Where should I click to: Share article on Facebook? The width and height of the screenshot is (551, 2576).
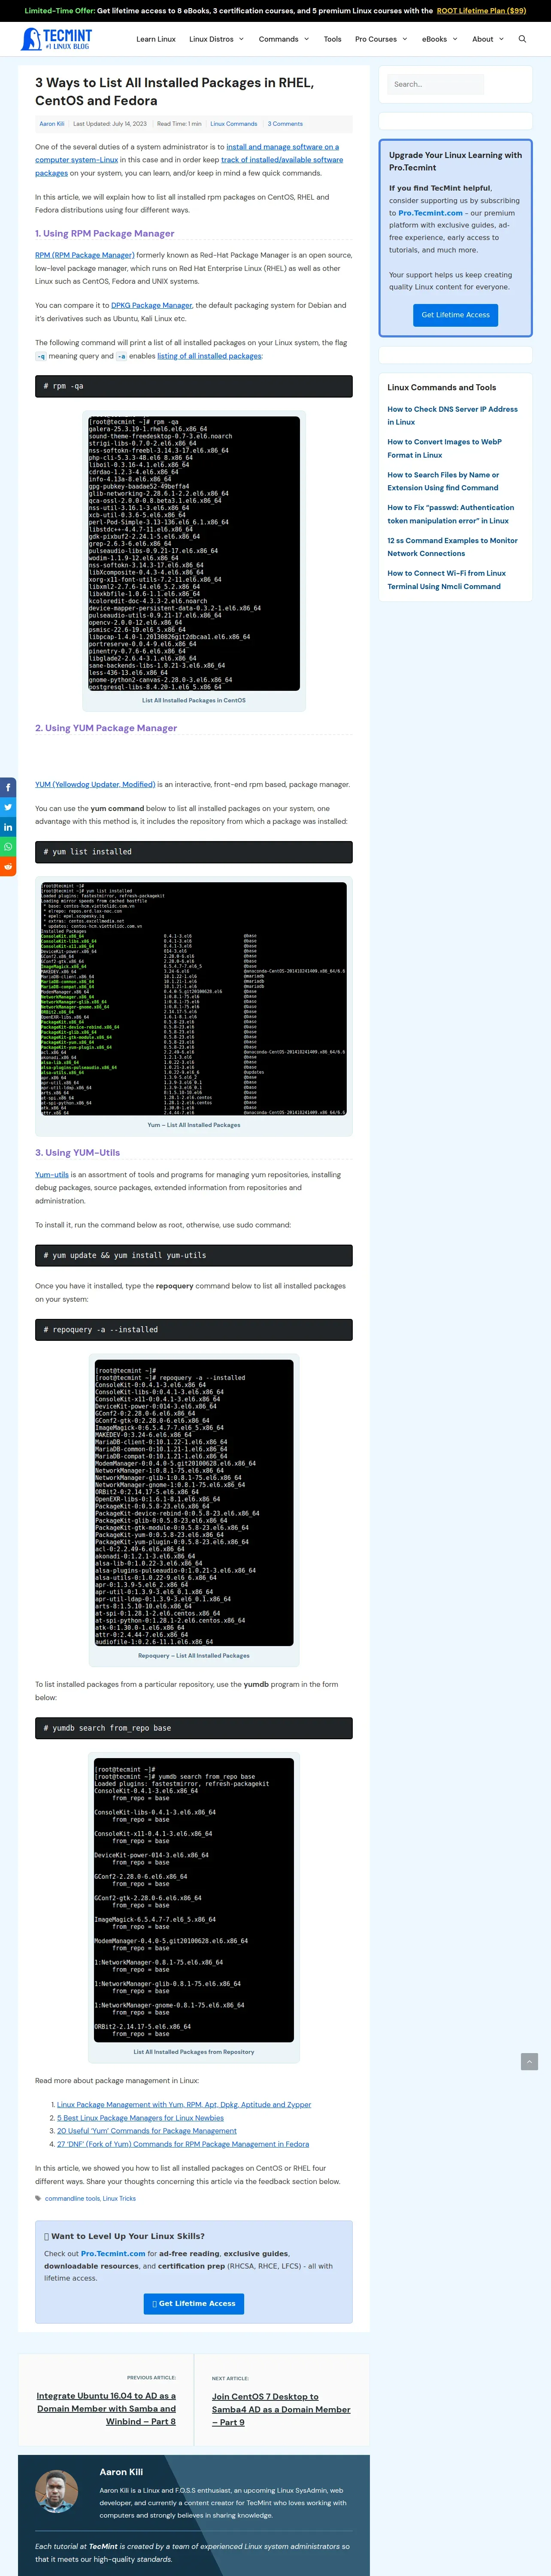tap(8, 787)
